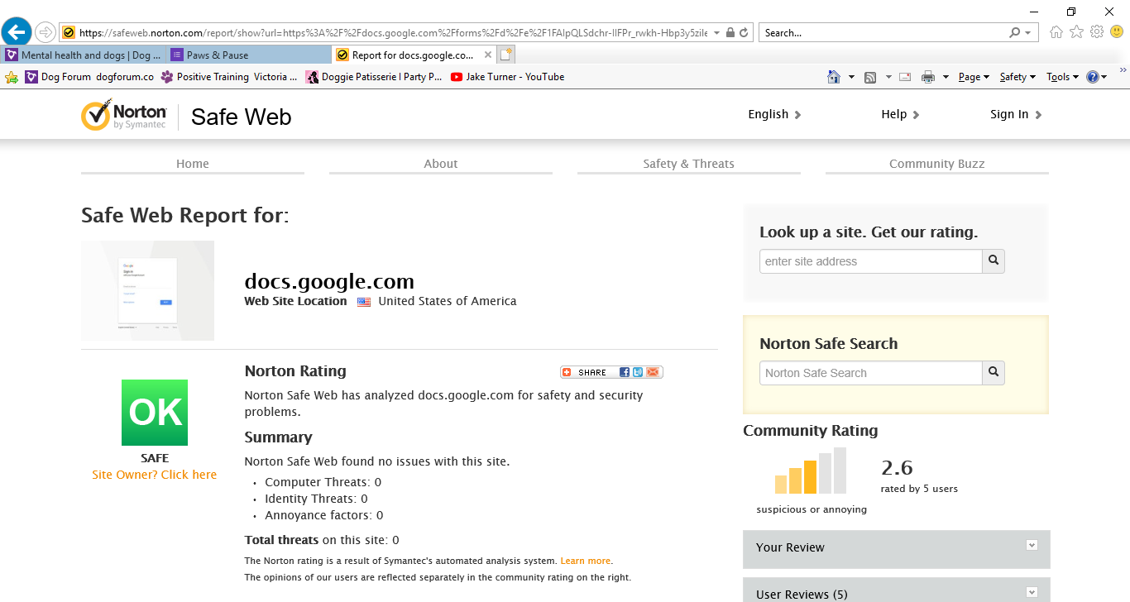
Task: Open the Safety & Threats navigation tab
Action: (689, 164)
